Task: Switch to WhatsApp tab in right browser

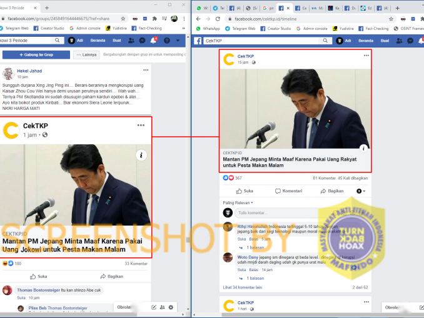Action: [202, 8]
